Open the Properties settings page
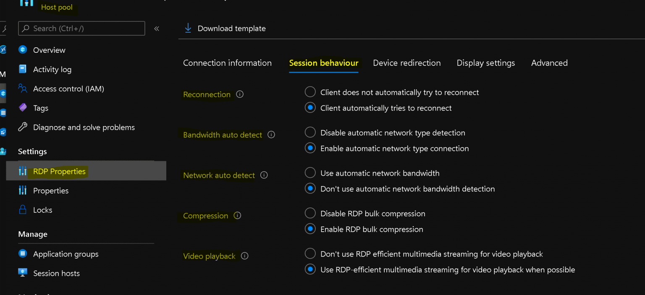Image resolution: width=645 pixels, height=295 pixels. pyautogui.click(x=50, y=190)
